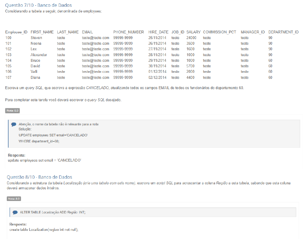Image resolution: width=303 pixels, height=239 pixels.
Task: Click the Resposta label under Questão 7
Action: (x=16, y=155)
